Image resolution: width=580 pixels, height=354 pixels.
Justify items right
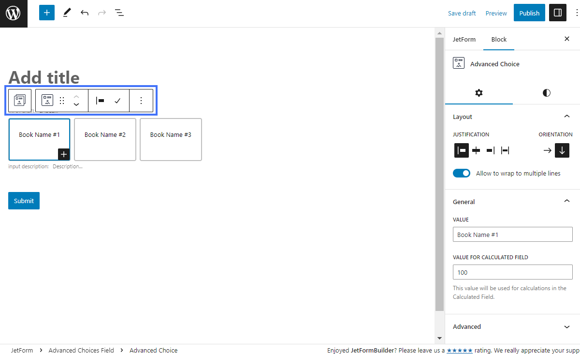point(491,150)
